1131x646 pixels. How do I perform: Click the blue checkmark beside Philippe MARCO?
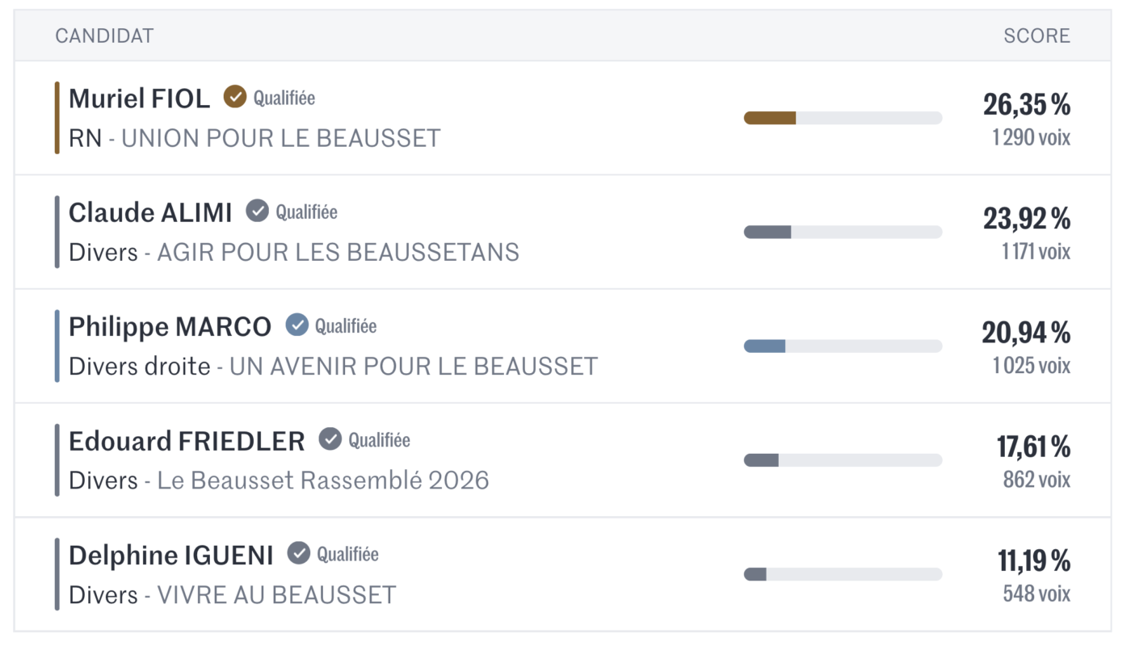(296, 325)
